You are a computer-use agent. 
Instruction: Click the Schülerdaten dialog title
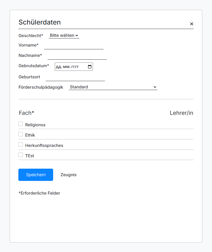click(40, 22)
